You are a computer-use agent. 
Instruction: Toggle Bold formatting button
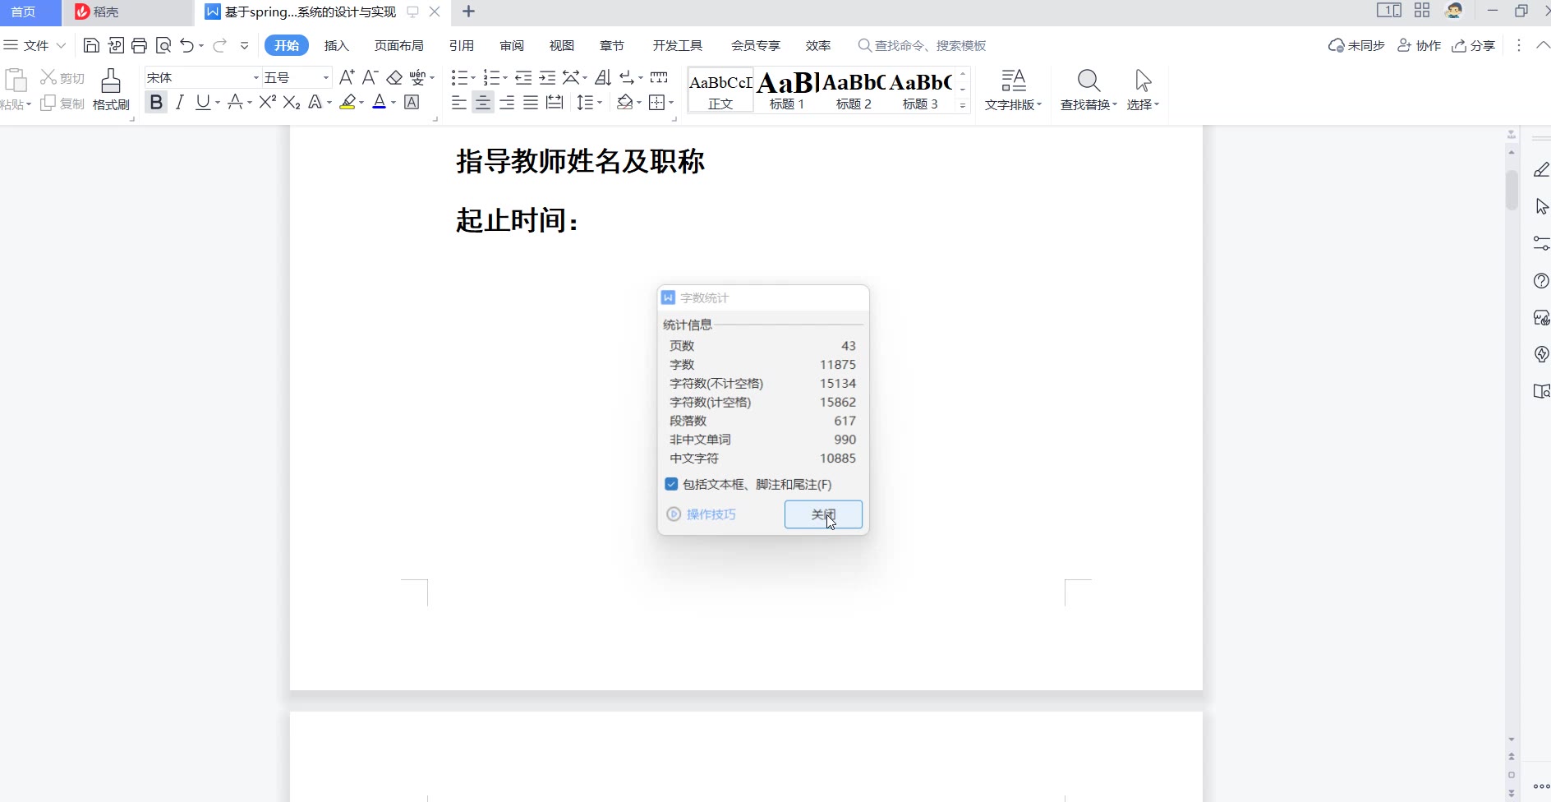156,102
